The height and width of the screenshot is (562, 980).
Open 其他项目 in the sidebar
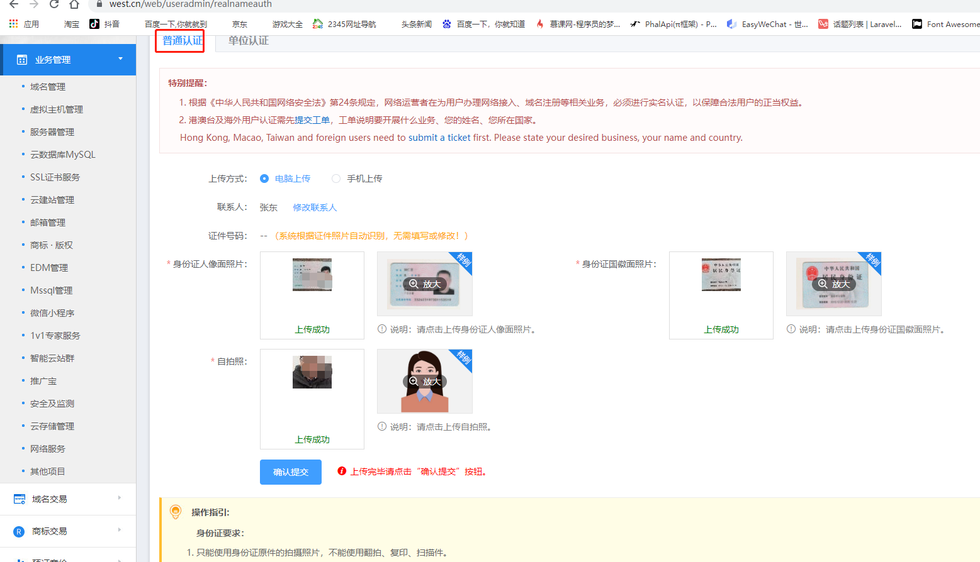(48, 471)
